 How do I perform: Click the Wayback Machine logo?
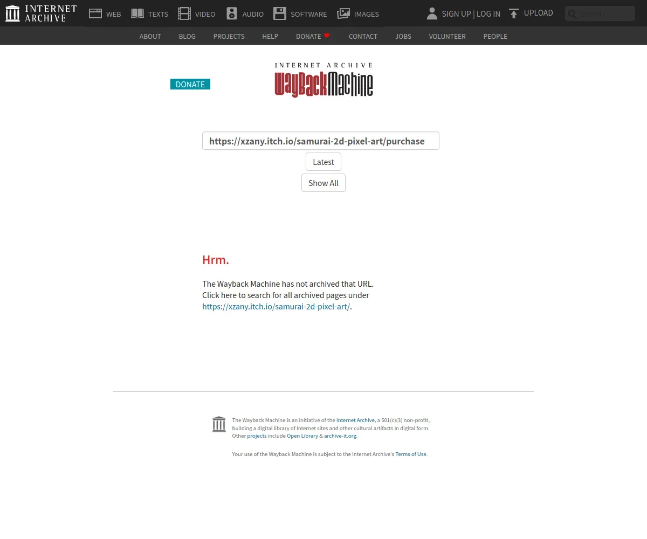[x=323, y=79]
